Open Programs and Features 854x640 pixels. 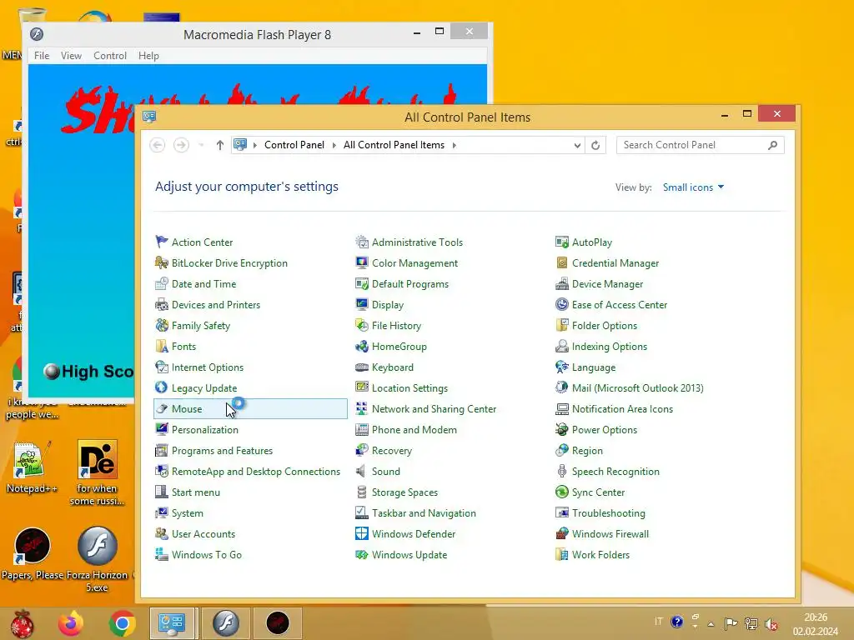[x=222, y=451]
